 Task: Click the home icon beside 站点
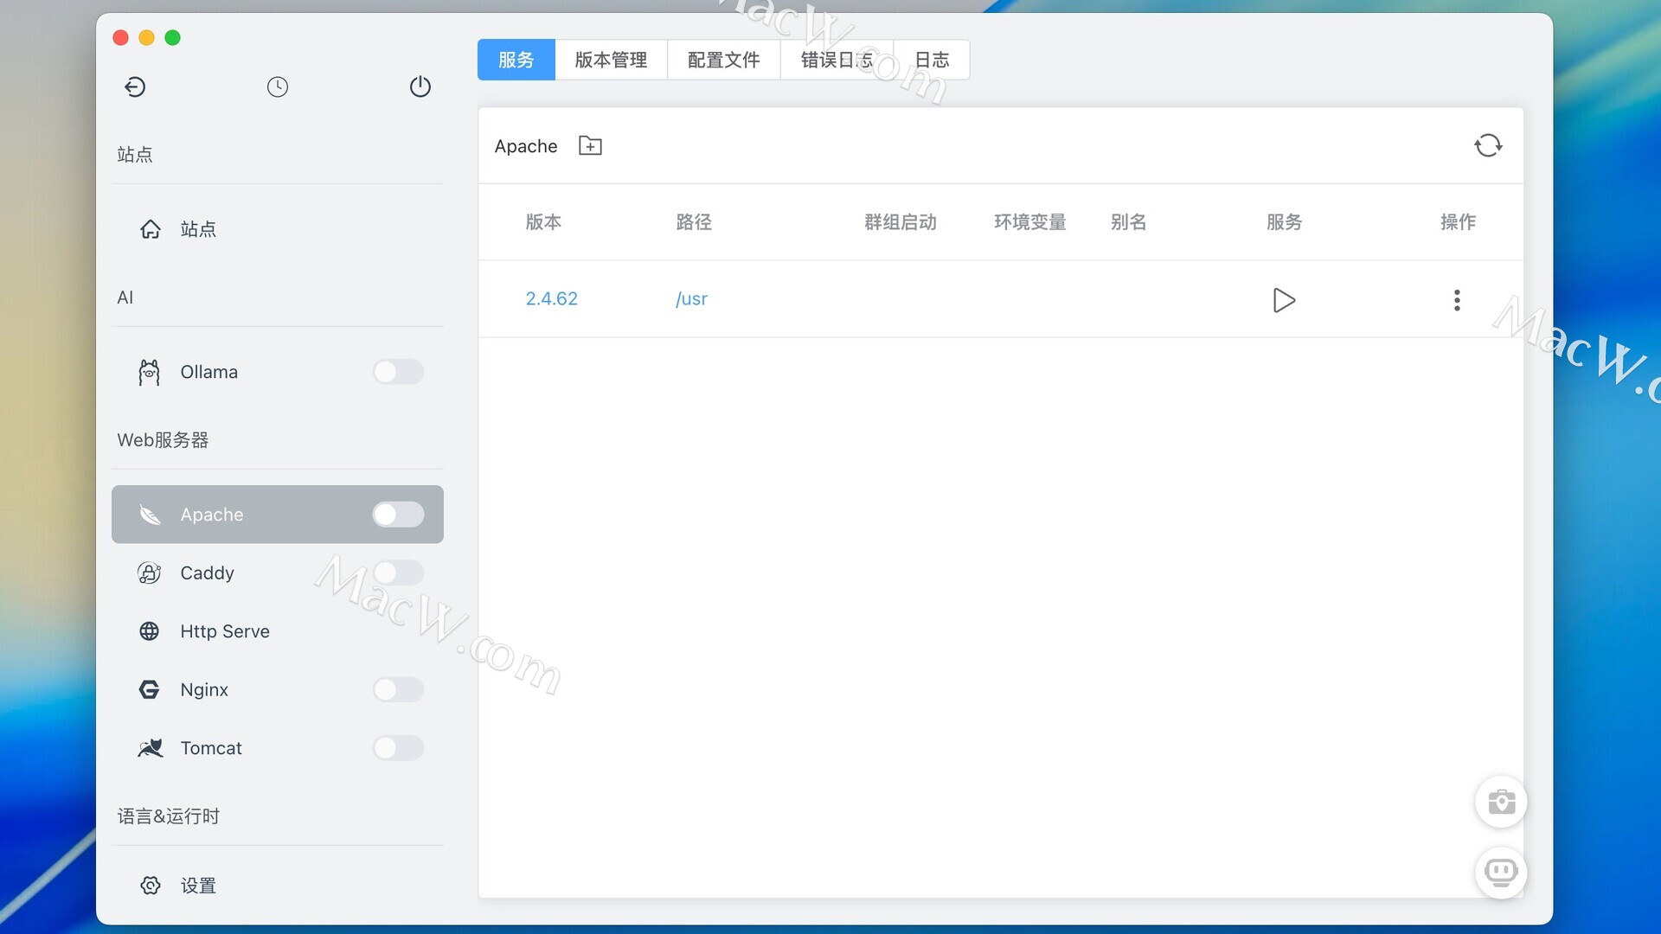click(x=151, y=229)
